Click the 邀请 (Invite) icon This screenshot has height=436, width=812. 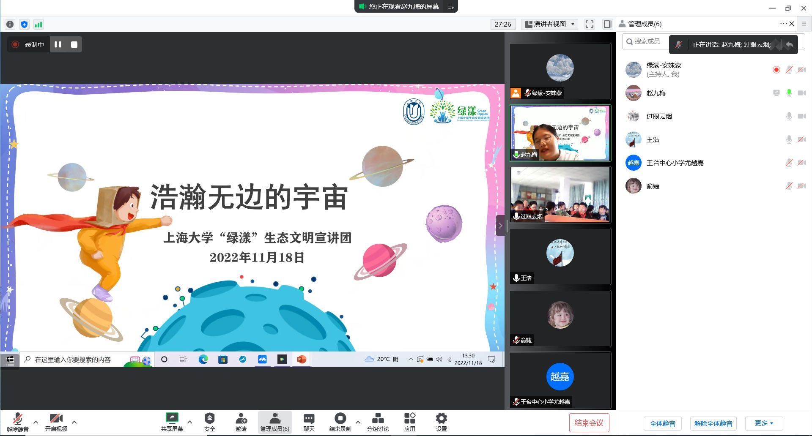tap(241, 419)
